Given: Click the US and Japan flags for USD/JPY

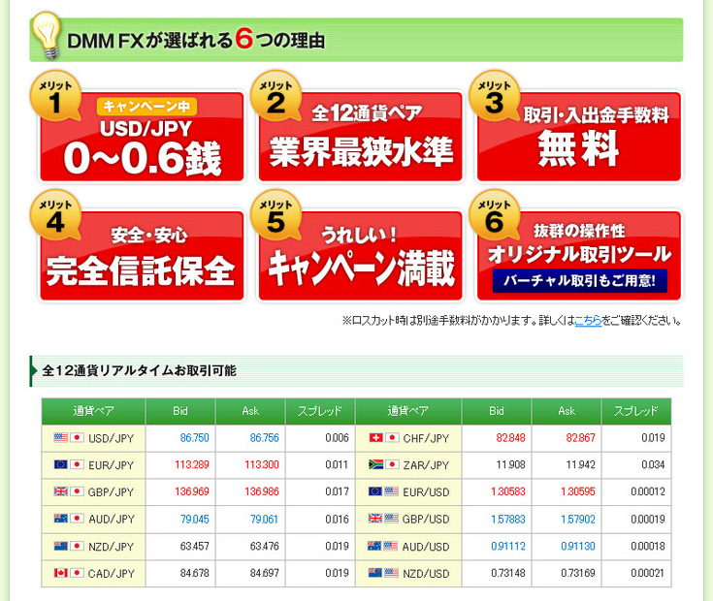Looking at the screenshot, I should [x=69, y=438].
